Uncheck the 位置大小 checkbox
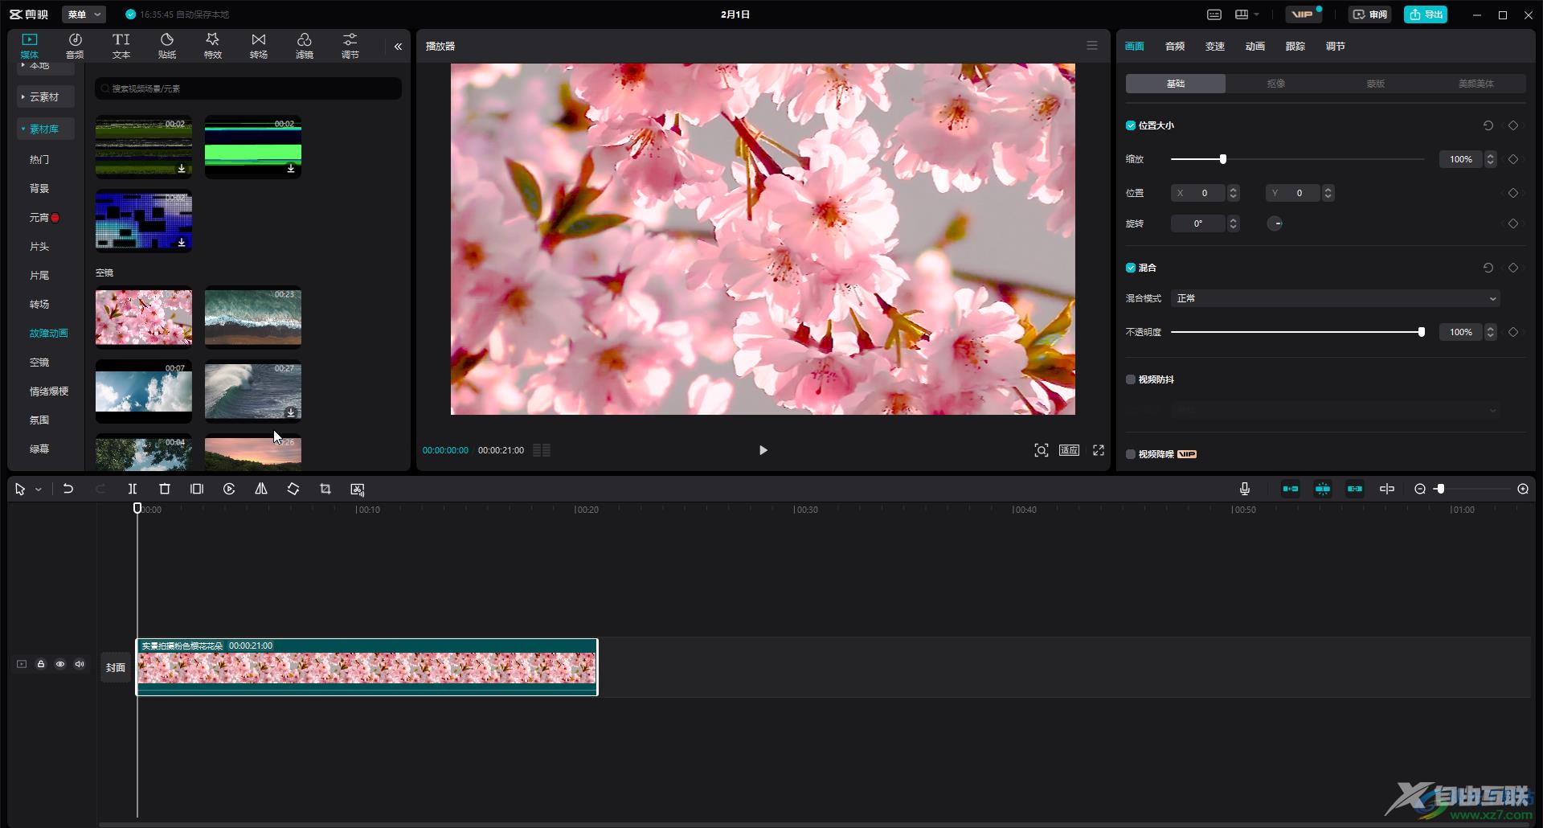The image size is (1543, 828). (1131, 125)
